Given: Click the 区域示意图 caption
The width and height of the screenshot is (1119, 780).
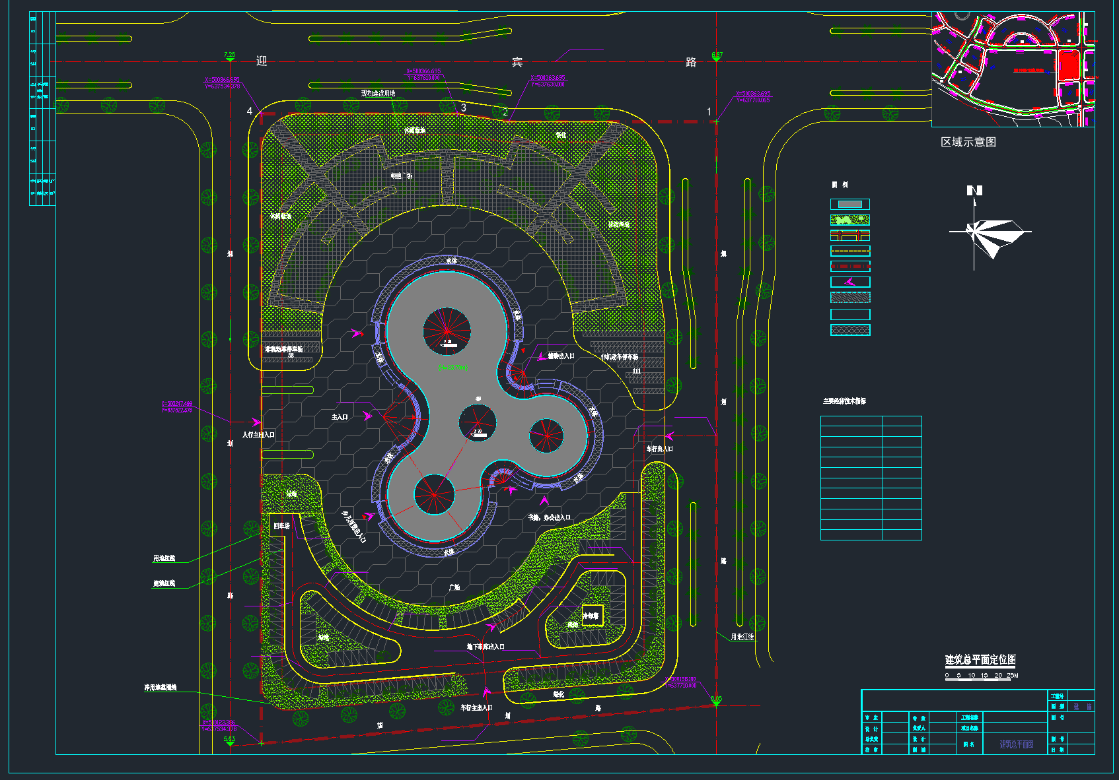Looking at the screenshot, I should [x=968, y=142].
